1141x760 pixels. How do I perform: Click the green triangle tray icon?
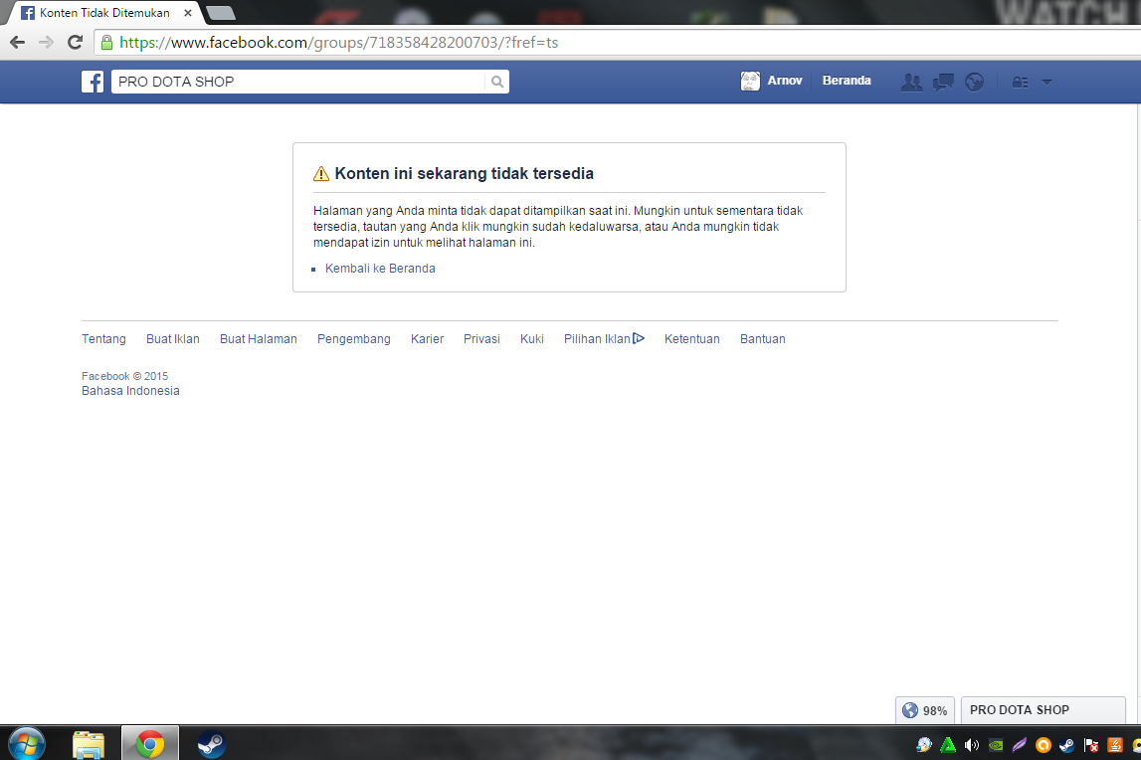pos(948,745)
